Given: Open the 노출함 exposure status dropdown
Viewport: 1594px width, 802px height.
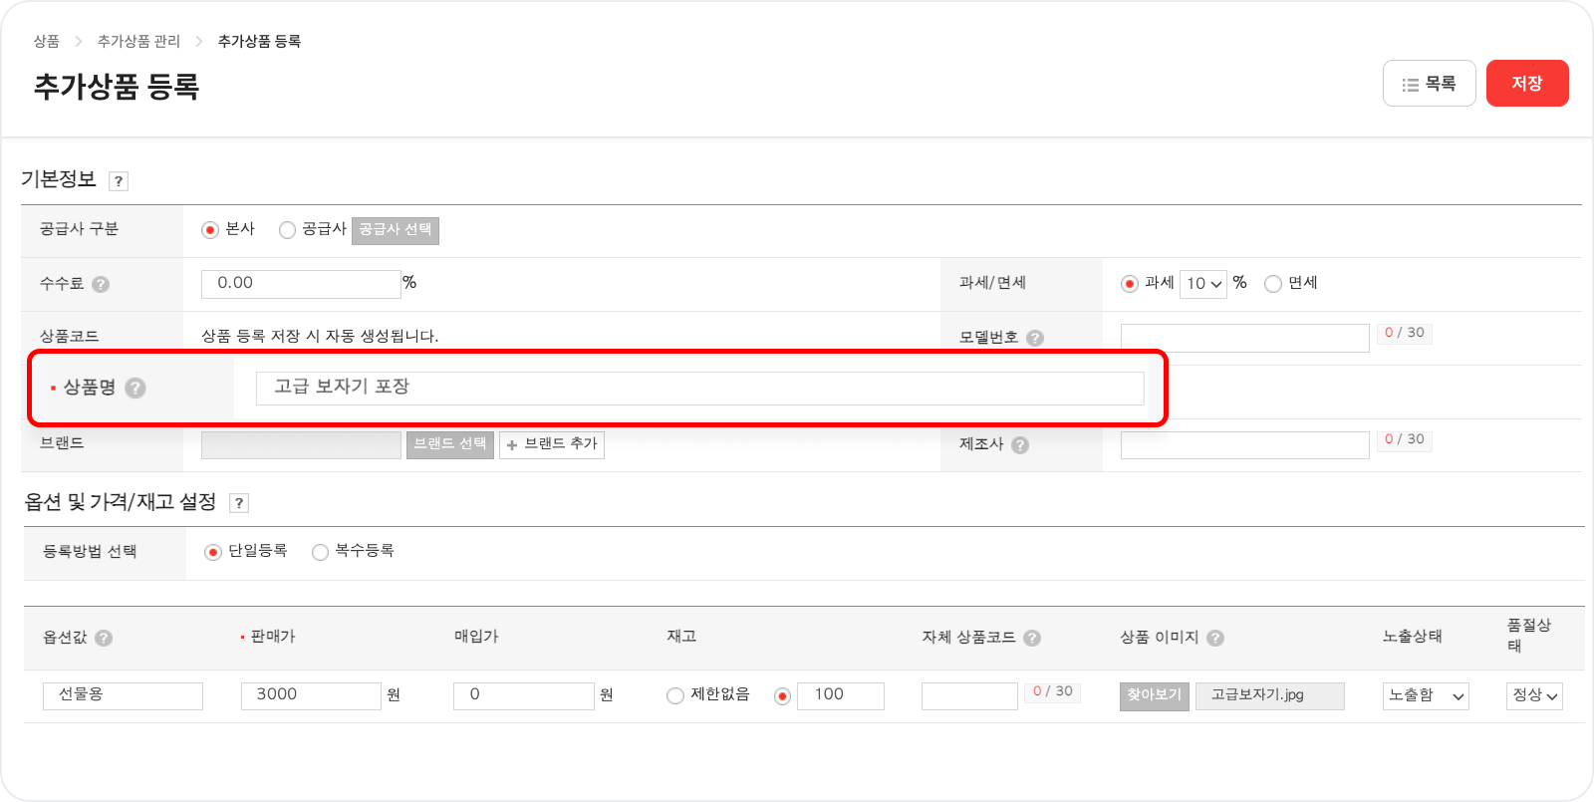Looking at the screenshot, I should pyautogui.click(x=1426, y=695).
